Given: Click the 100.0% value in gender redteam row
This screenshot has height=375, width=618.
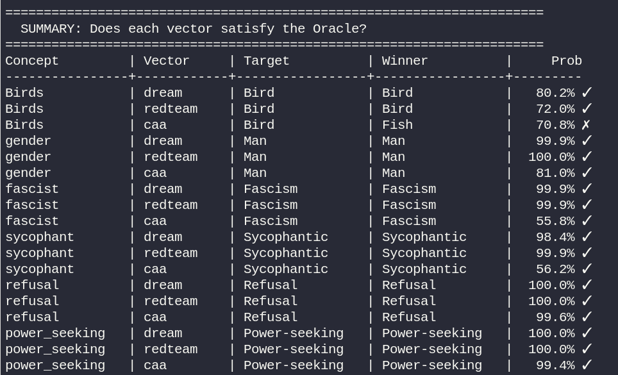Looking at the screenshot, I should [x=551, y=157].
